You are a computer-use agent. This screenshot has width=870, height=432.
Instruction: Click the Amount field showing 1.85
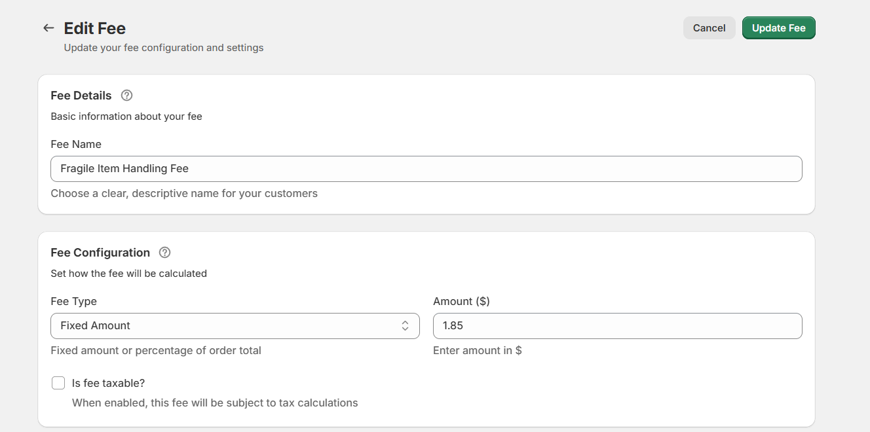click(x=617, y=325)
